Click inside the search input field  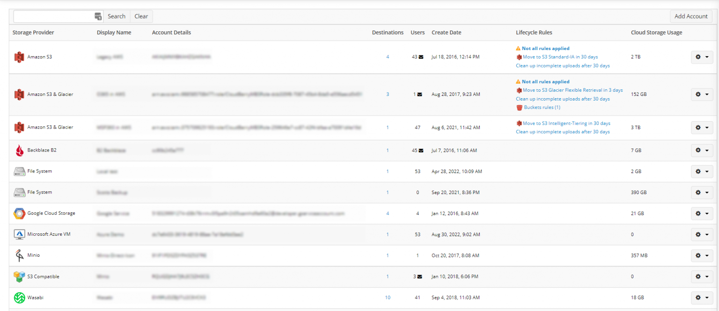[54, 16]
